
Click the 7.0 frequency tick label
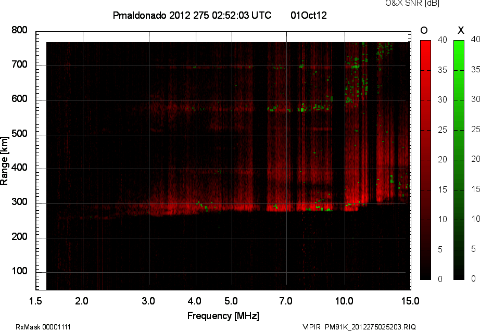click(286, 301)
